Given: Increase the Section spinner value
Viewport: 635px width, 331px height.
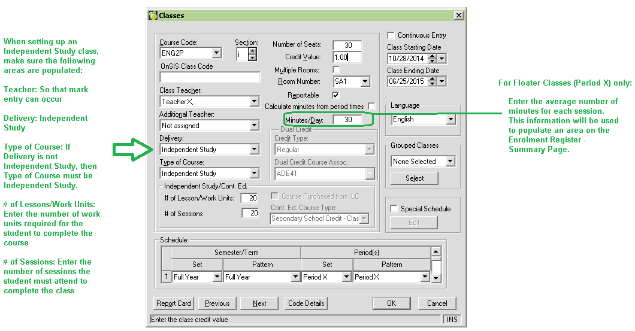Looking at the screenshot, I should (252, 50).
